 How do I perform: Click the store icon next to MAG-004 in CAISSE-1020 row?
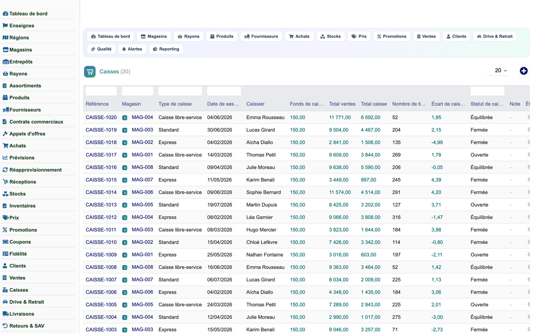125,118
